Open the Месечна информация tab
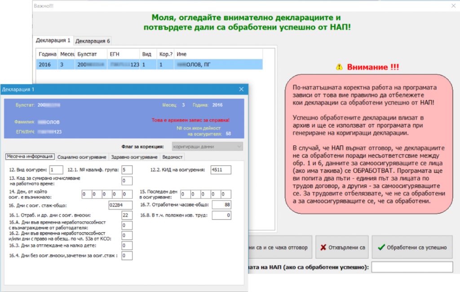This screenshot has height=292, width=460. tap(30, 156)
